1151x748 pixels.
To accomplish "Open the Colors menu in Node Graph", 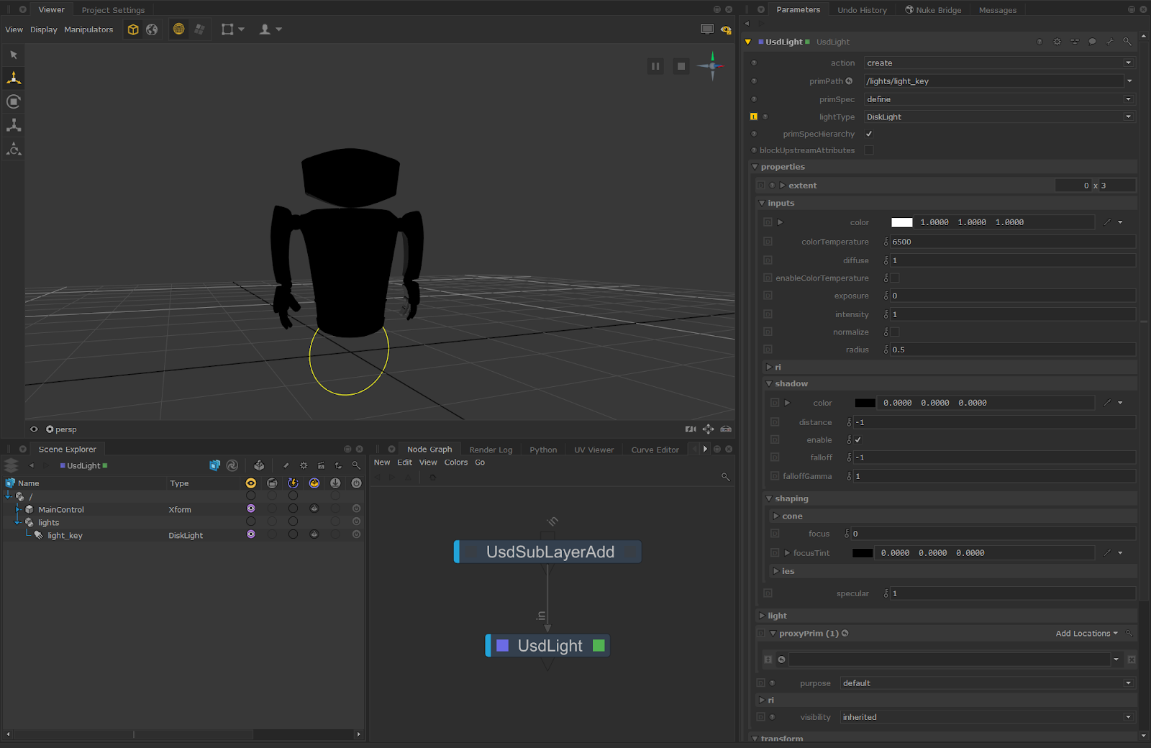I will (x=455, y=462).
